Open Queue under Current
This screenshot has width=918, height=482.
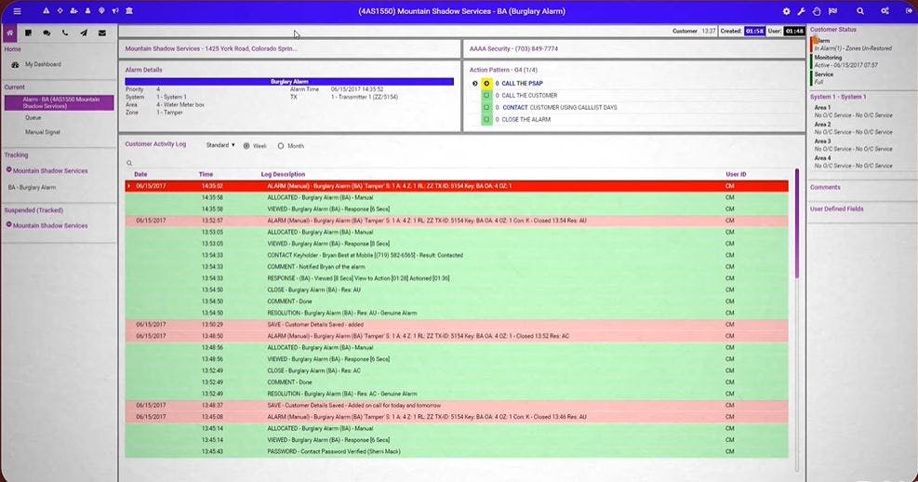point(33,118)
